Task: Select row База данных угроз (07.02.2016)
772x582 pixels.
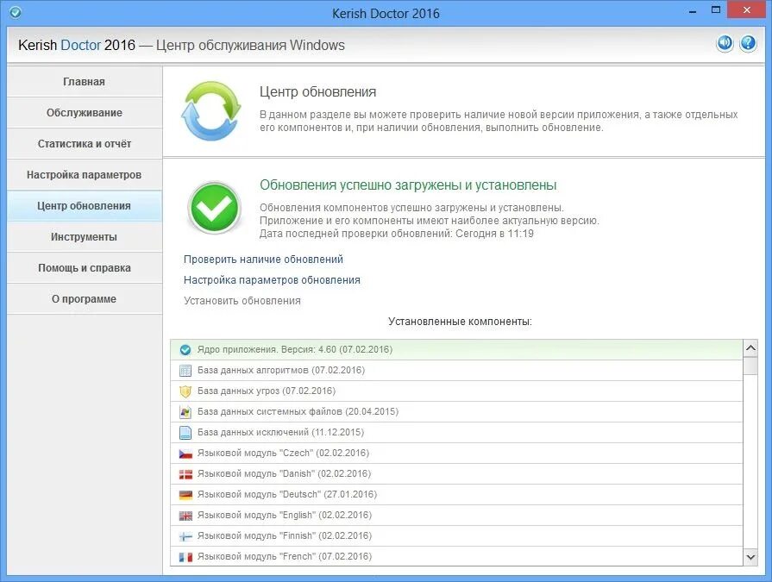Action: (x=456, y=391)
